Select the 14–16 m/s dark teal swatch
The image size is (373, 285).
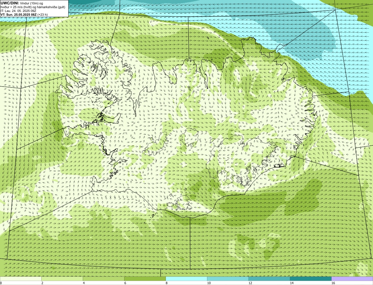click(x=311, y=279)
